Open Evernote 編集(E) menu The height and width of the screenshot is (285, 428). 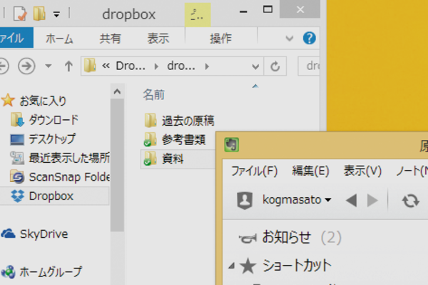point(310,171)
